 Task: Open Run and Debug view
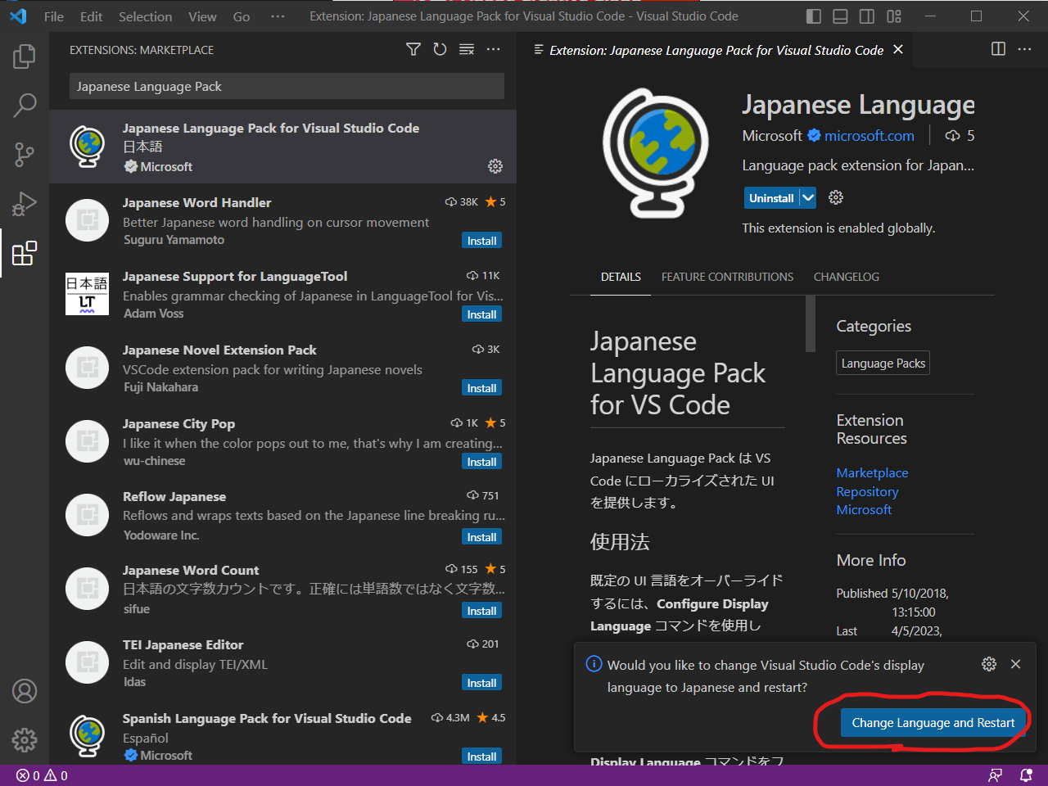[25, 203]
